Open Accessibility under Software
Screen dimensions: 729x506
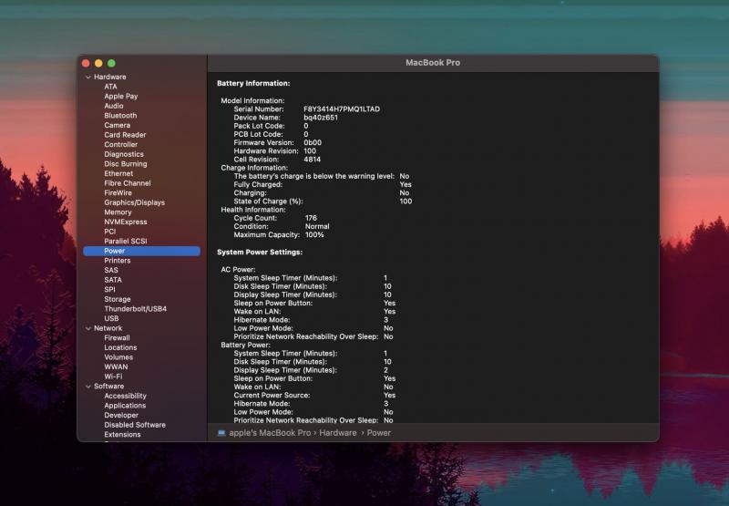point(125,397)
